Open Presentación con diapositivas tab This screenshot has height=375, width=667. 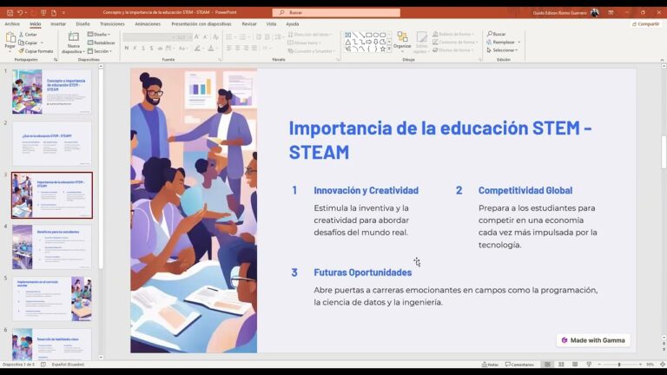pyautogui.click(x=201, y=24)
